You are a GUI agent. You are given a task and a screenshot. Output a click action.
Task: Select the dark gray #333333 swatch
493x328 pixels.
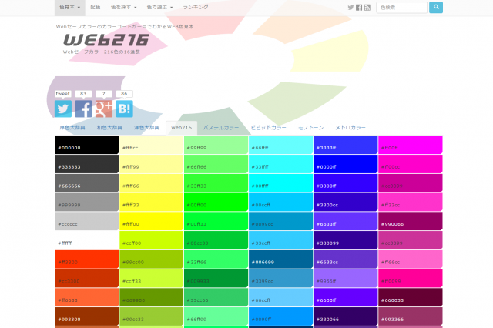pos(87,164)
